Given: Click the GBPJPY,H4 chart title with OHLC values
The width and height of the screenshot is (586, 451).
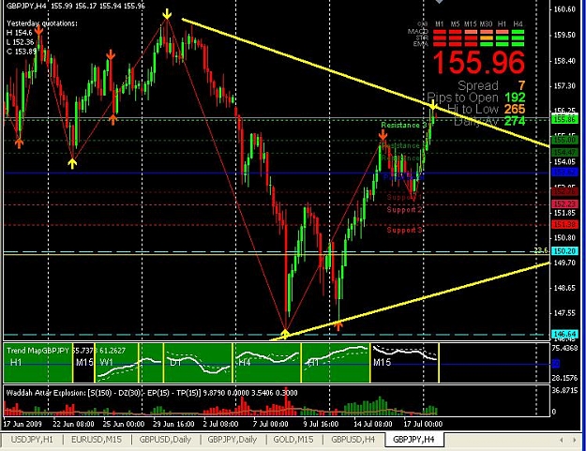Looking at the screenshot, I should tap(76, 6).
